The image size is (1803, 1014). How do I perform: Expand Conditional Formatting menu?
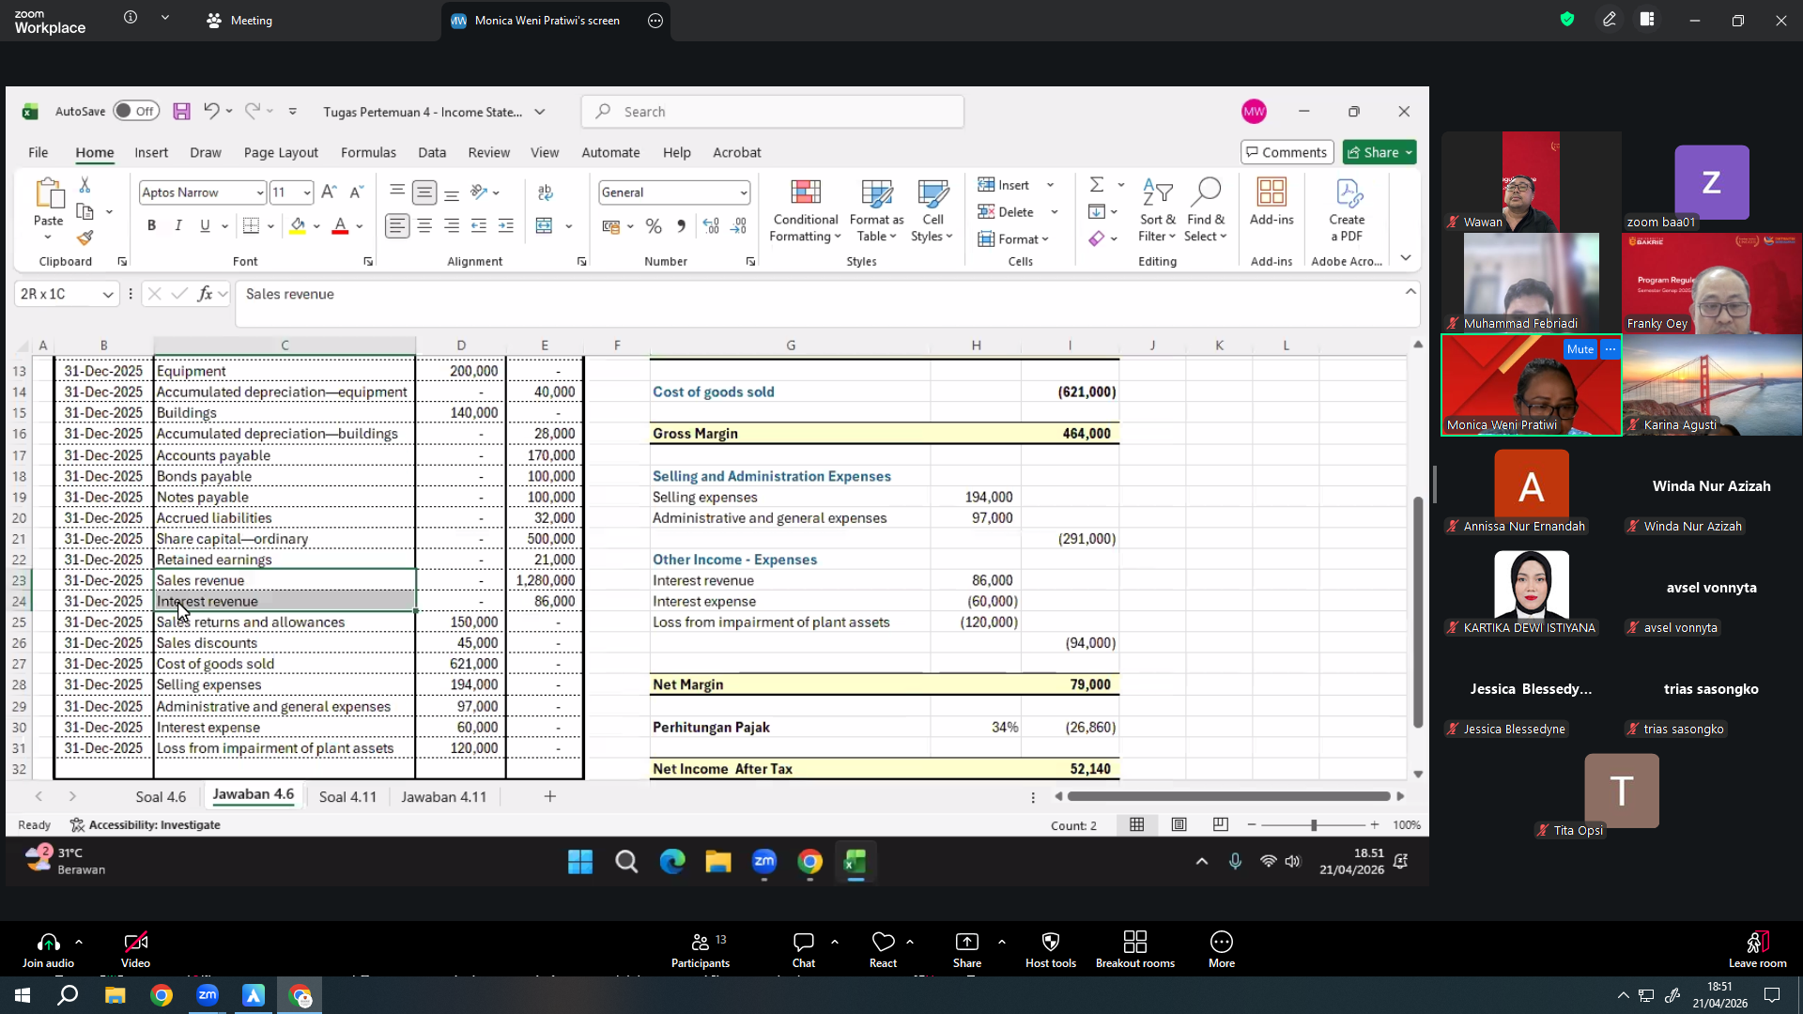(805, 210)
